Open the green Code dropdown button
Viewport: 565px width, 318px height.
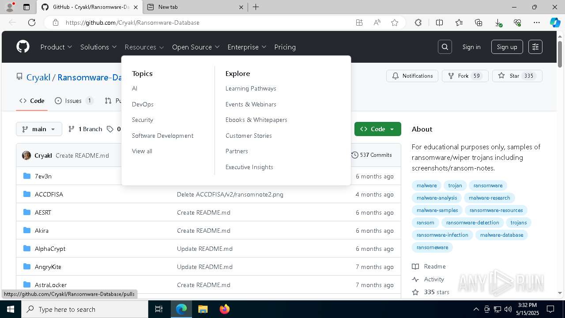(378, 129)
